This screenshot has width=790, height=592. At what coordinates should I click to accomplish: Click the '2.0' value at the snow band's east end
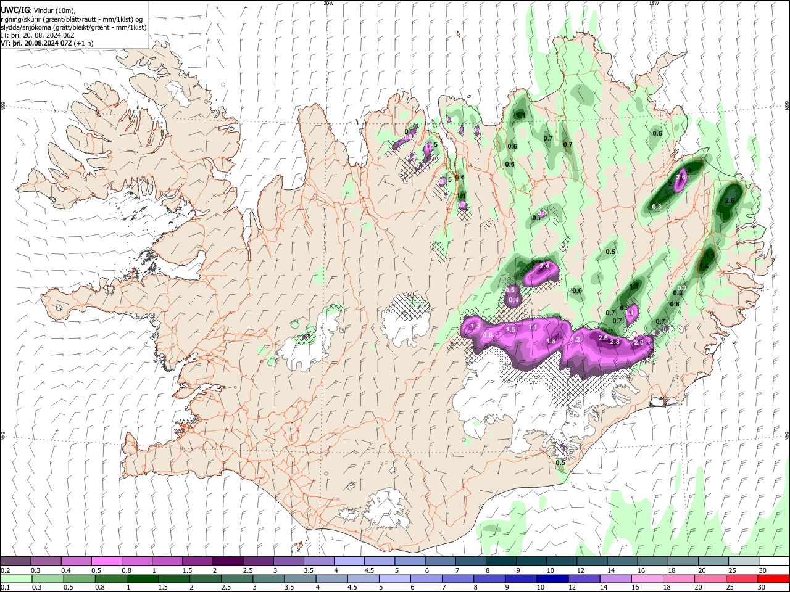639,342
